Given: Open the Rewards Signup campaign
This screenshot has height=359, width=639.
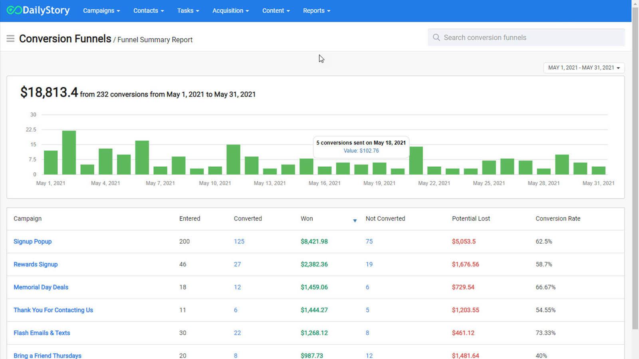Looking at the screenshot, I should coord(36,264).
